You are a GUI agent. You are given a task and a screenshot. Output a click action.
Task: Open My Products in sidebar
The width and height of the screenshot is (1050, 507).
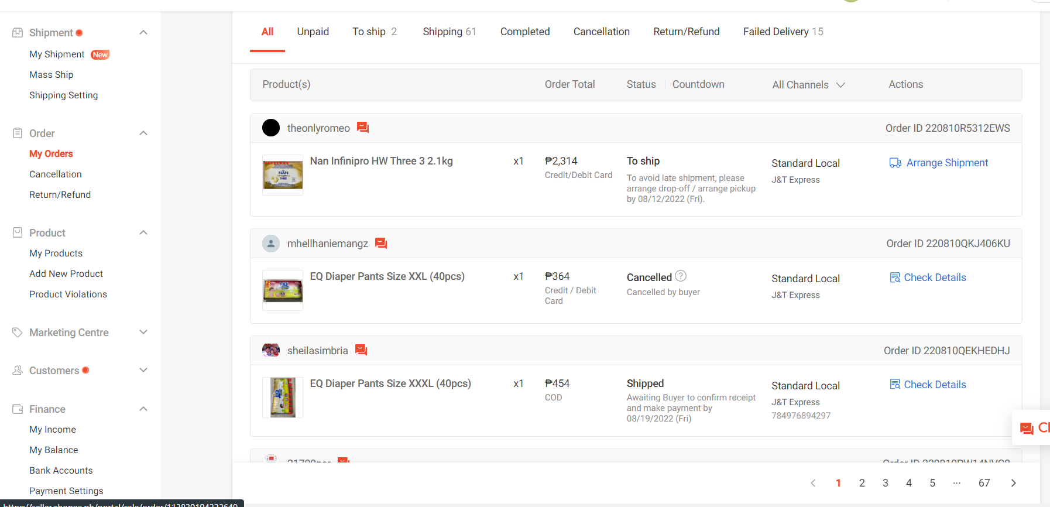click(56, 253)
